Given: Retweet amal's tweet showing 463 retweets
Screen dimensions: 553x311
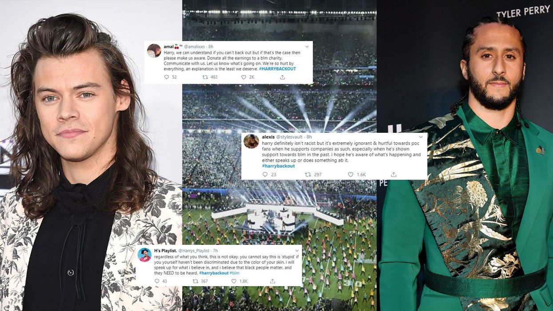Looking at the screenshot, I should [205, 77].
